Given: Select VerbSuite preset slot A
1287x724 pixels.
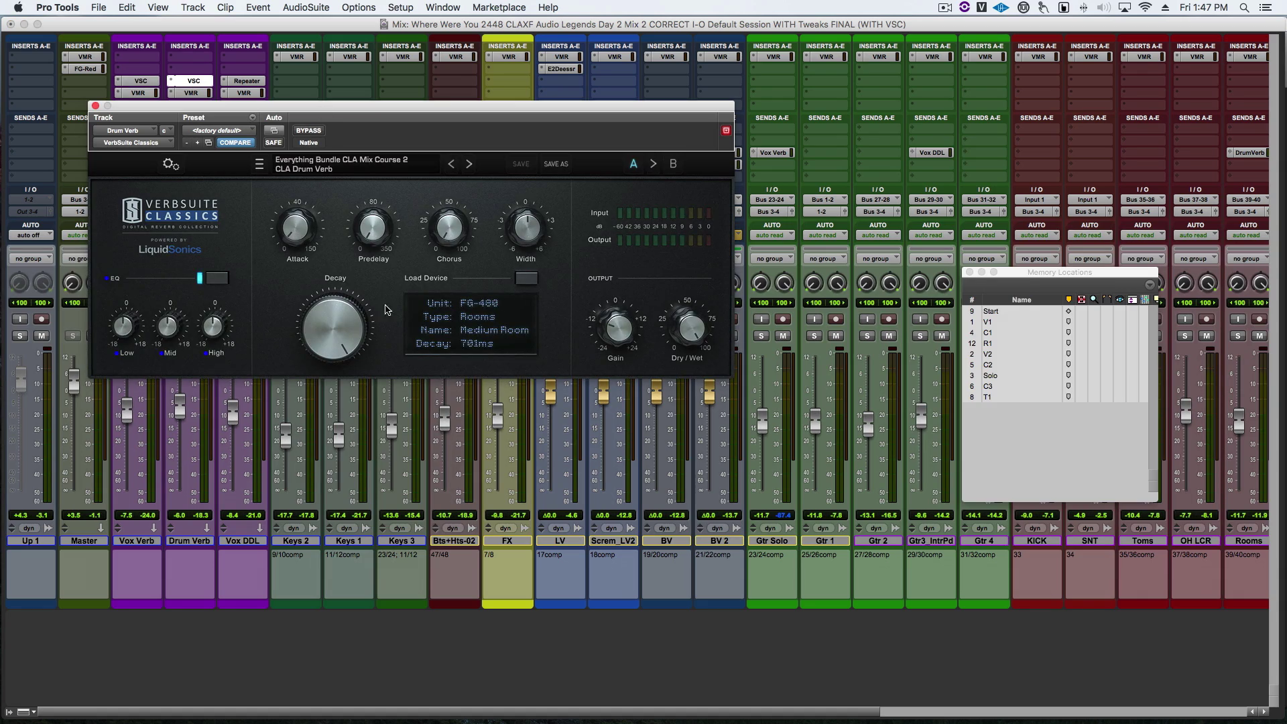Looking at the screenshot, I should [x=633, y=164].
